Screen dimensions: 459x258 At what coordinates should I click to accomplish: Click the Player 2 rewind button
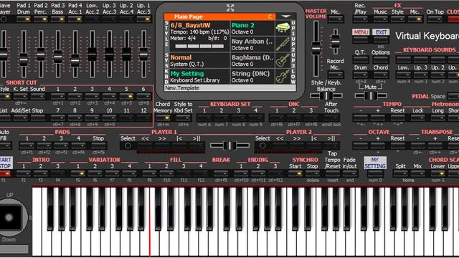click(x=280, y=145)
